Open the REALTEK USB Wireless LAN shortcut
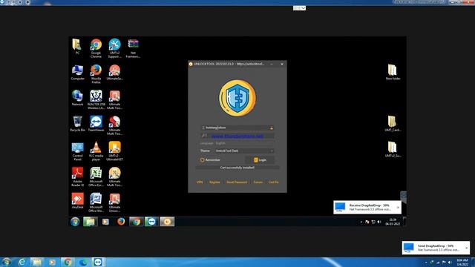475x267 pixels. pos(96,99)
